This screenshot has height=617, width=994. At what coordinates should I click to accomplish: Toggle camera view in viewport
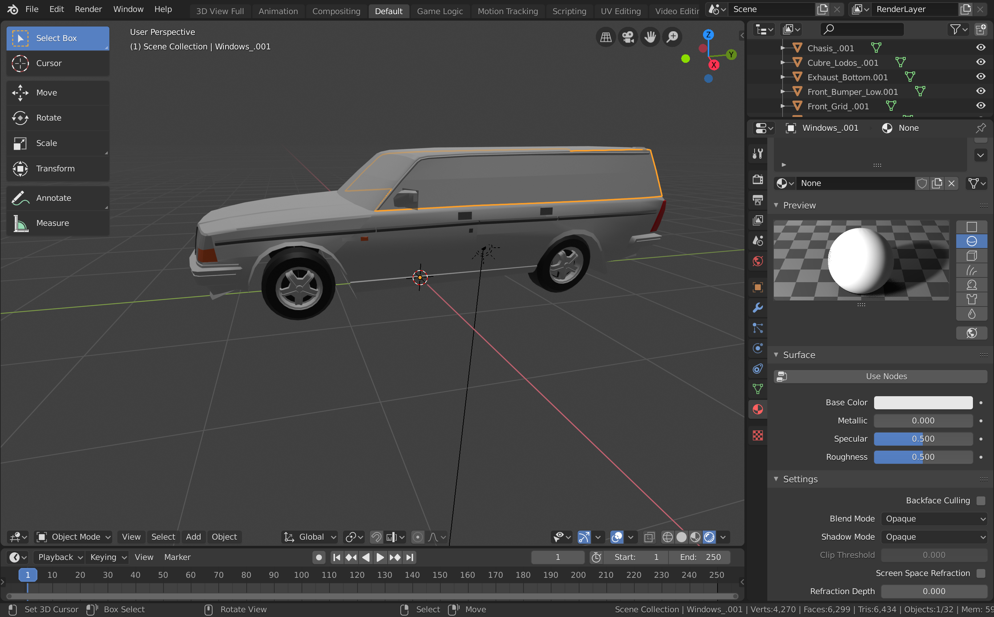(x=627, y=37)
